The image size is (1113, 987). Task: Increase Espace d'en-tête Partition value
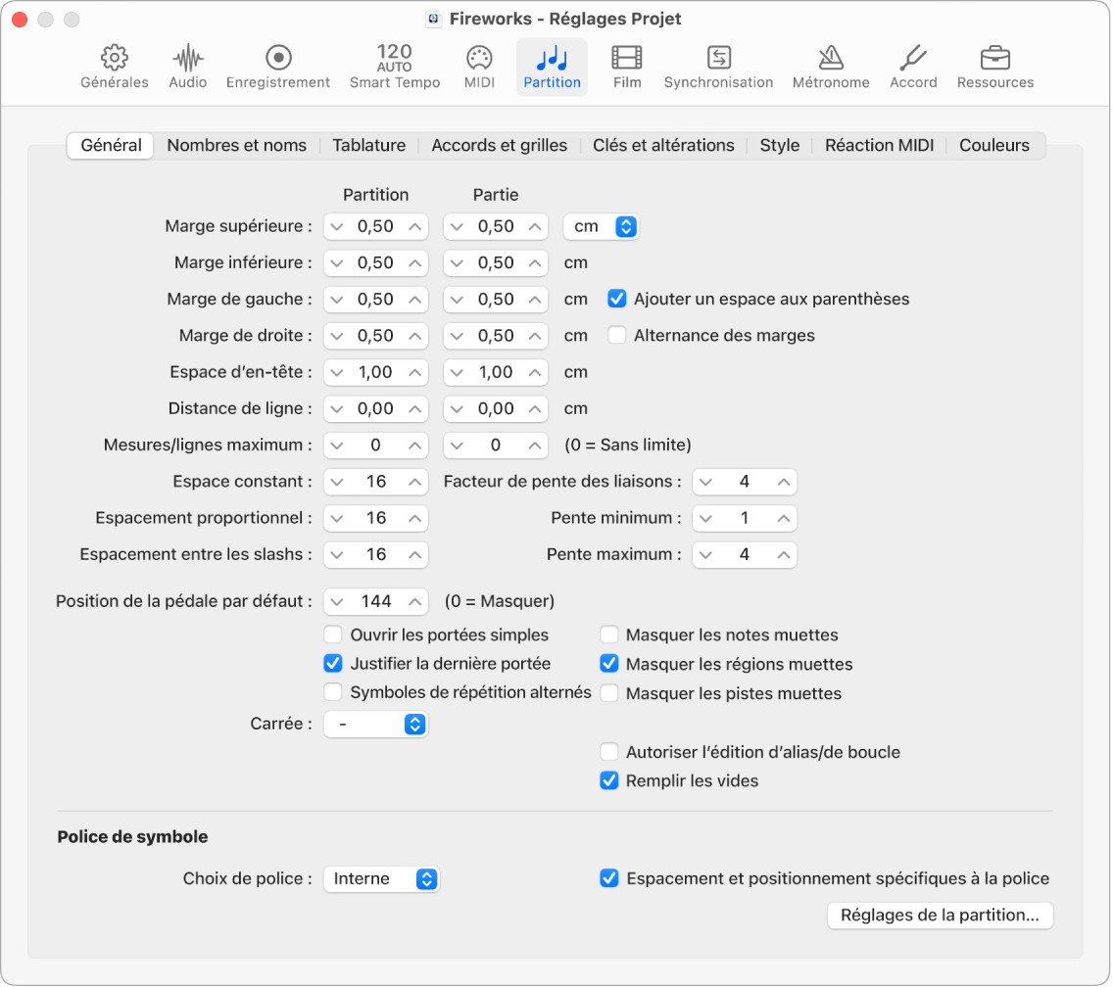415,372
